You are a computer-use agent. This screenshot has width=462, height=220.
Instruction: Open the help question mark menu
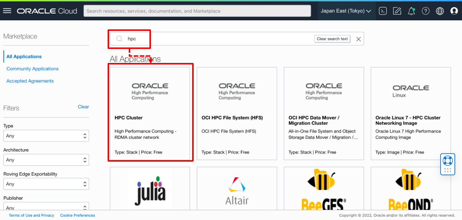(426, 11)
